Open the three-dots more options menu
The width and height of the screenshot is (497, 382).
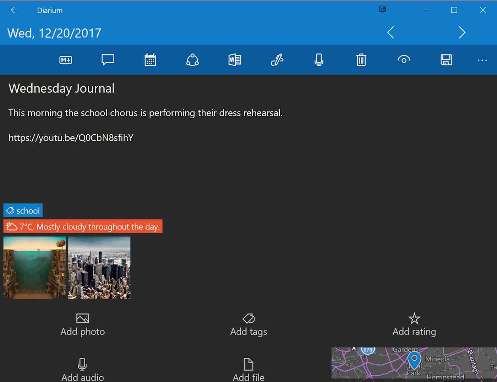tap(482, 60)
